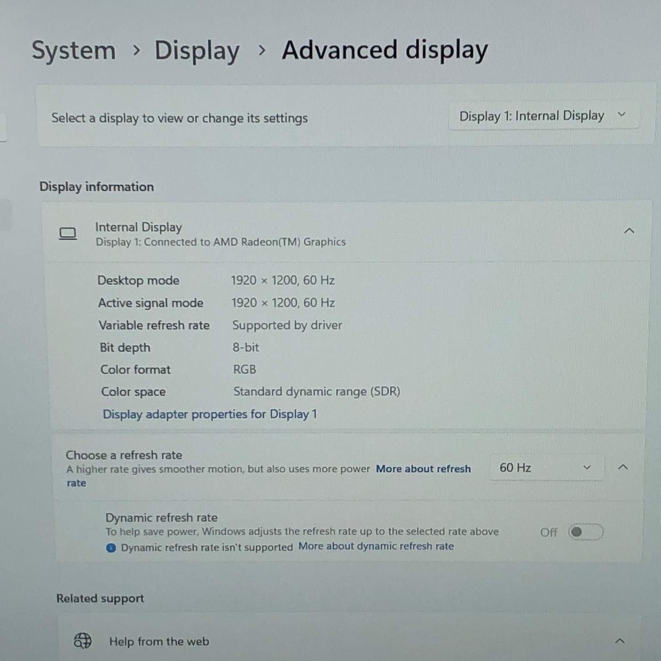
Task: Click the Display information heading
Action: (97, 187)
